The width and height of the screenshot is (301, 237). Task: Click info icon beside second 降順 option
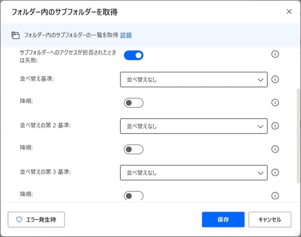point(275,149)
